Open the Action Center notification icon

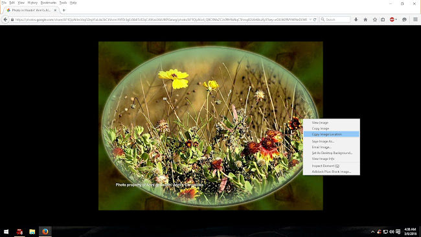(x=398, y=232)
